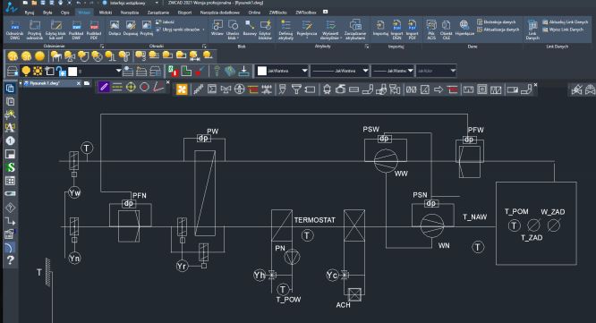The width and height of the screenshot is (596, 323).
Task: Expand the Odniesienie panel launcher
Action: click(x=102, y=47)
